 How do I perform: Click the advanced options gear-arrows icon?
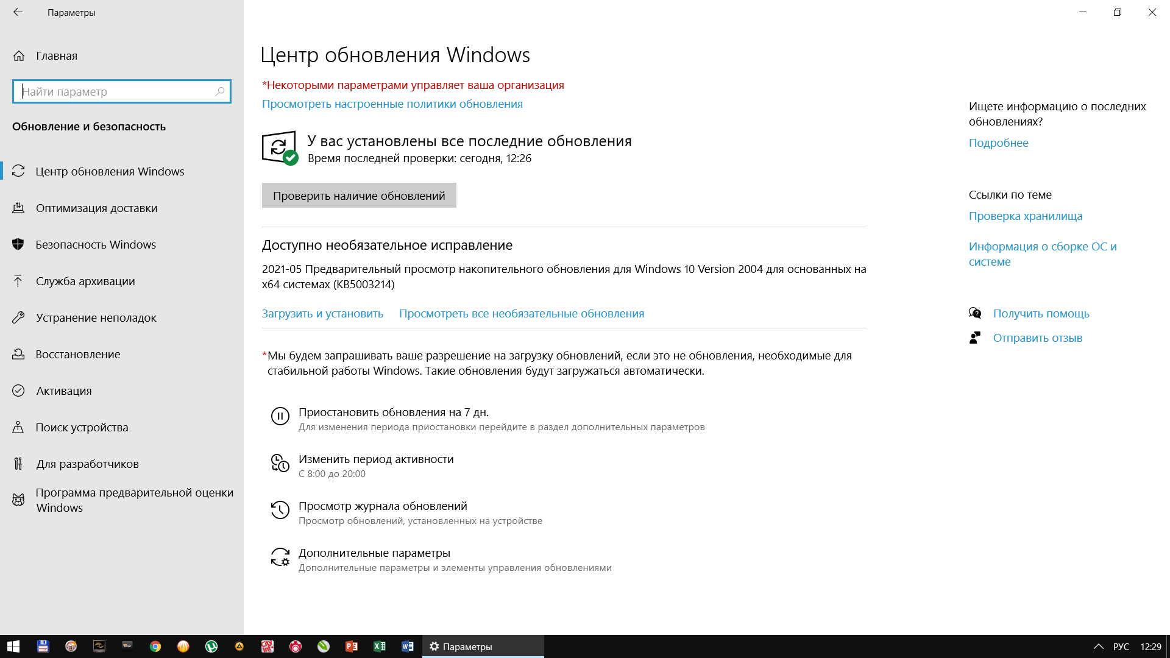[x=280, y=557]
